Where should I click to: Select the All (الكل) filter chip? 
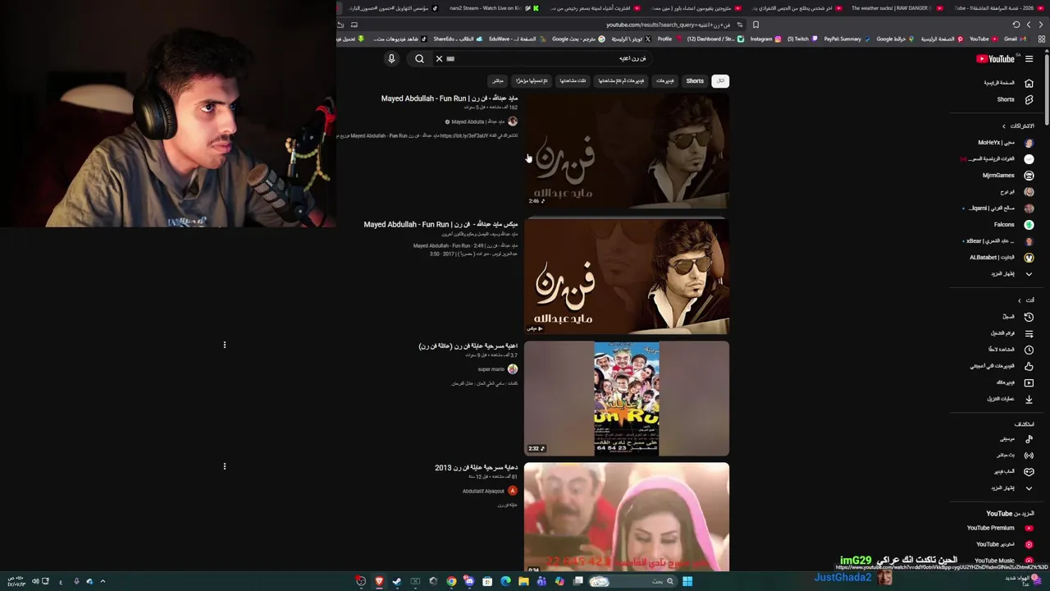[x=720, y=80]
